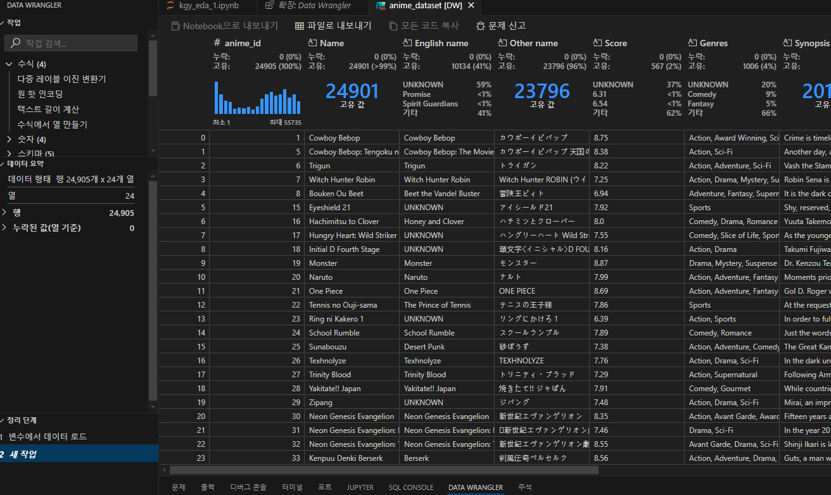Click 모든 코드 복사 button
The width and height of the screenshot is (831, 495).
click(x=424, y=26)
